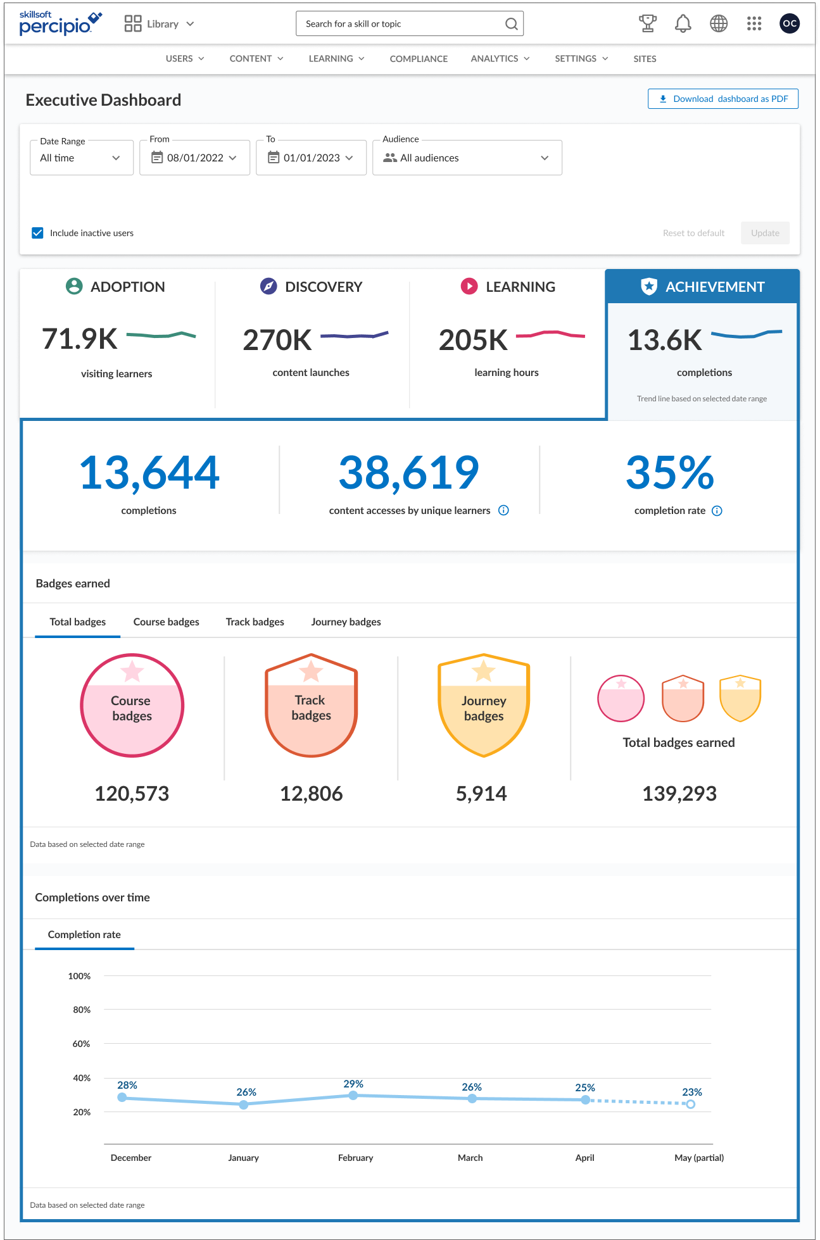Switch to Total badges tab
This screenshot has width=820, height=1240.
point(78,622)
